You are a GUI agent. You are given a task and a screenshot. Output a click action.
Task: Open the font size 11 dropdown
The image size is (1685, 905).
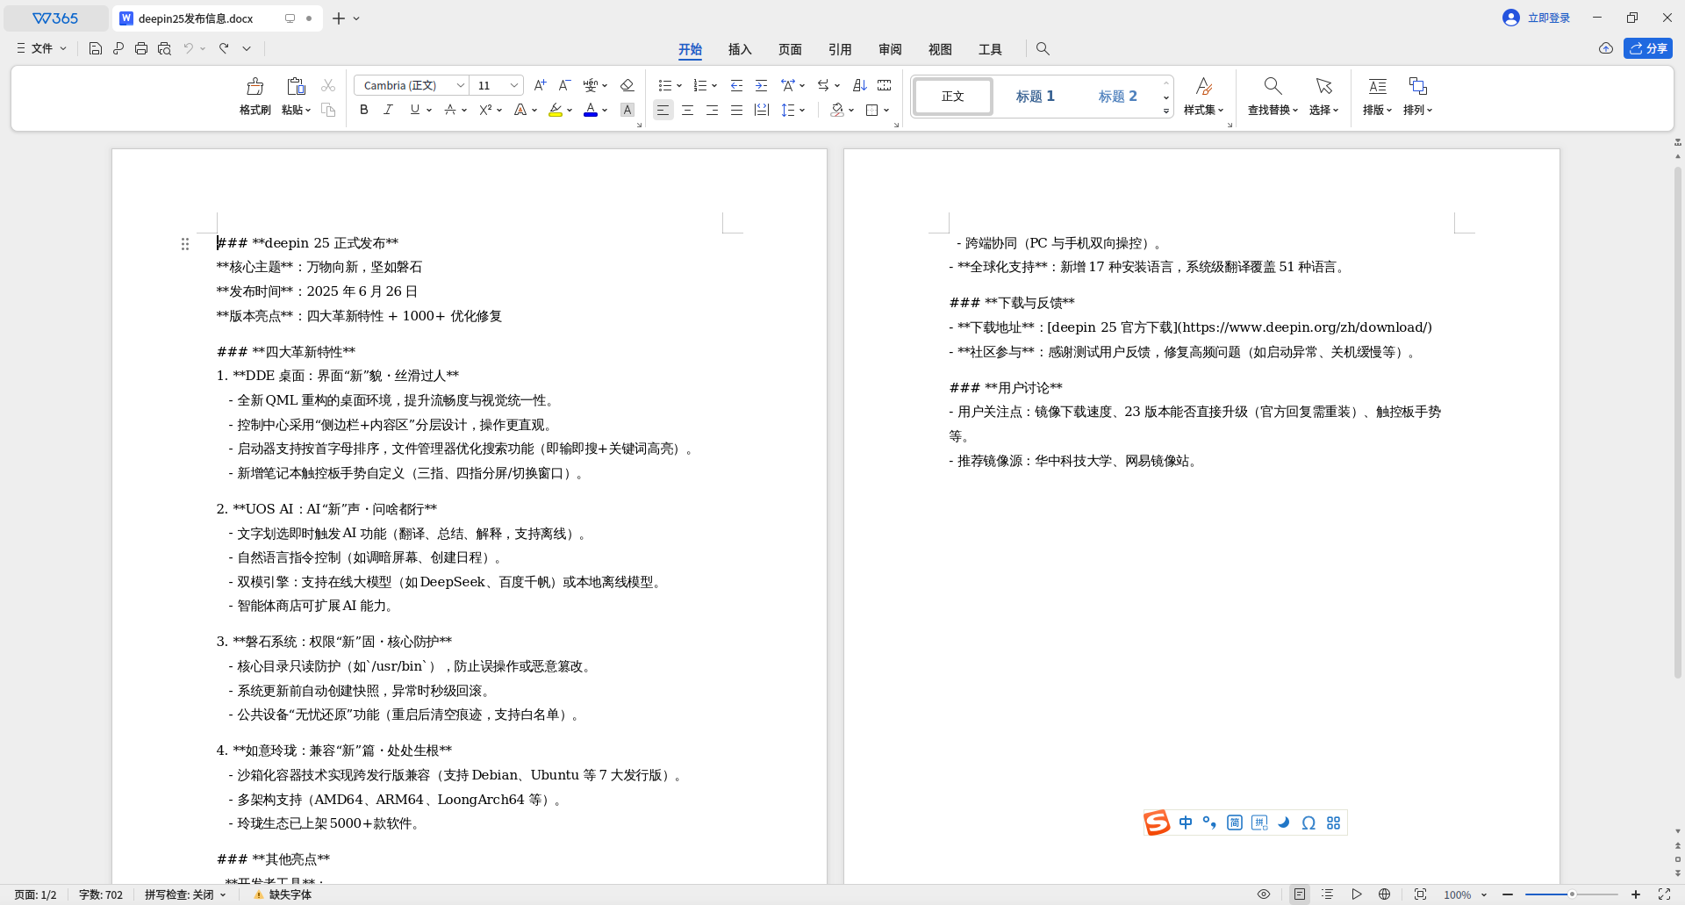[514, 85]
